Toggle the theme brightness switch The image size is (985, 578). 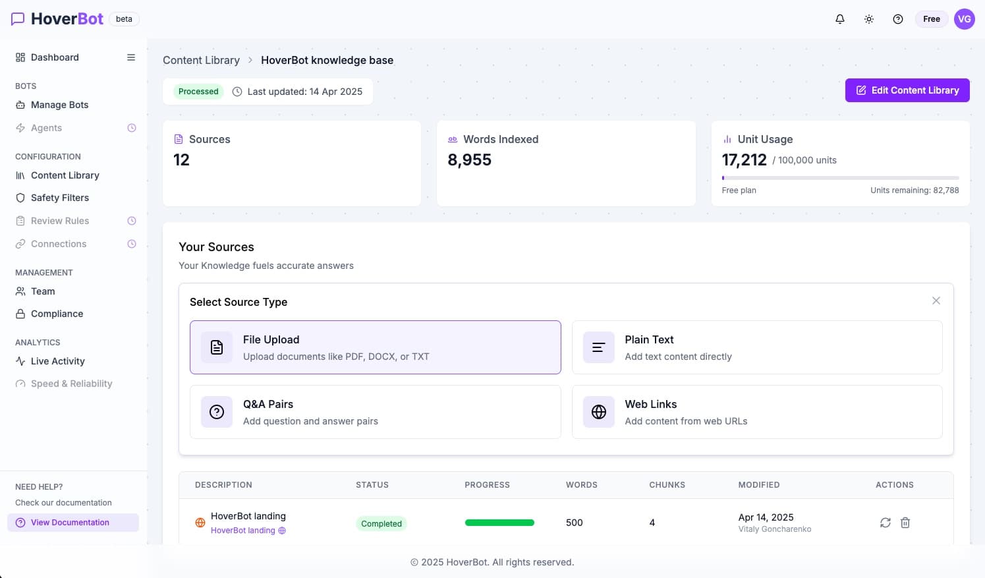click(868, 18)
